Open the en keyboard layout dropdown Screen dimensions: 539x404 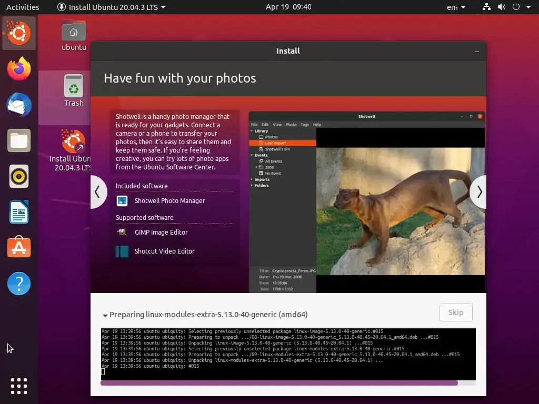click(456, 7)
